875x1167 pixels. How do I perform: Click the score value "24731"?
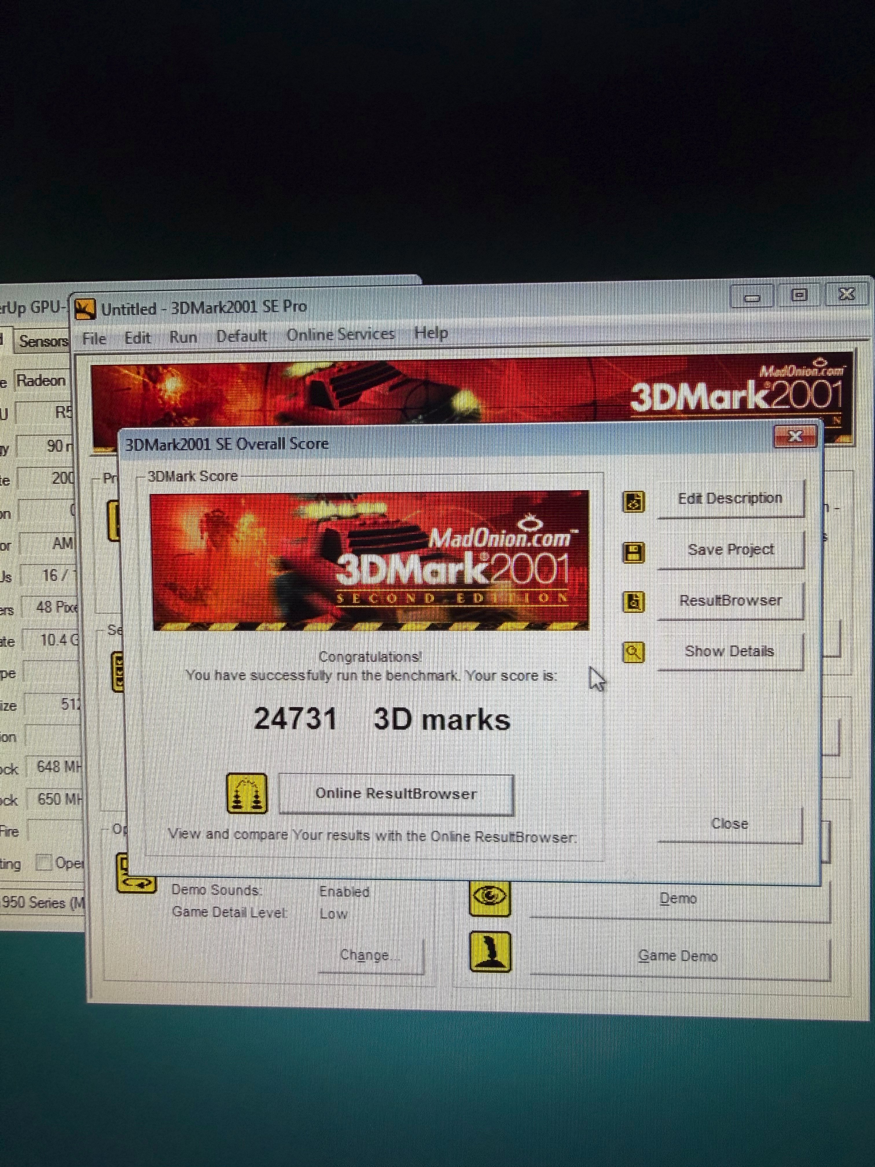[x=295, y=719]
